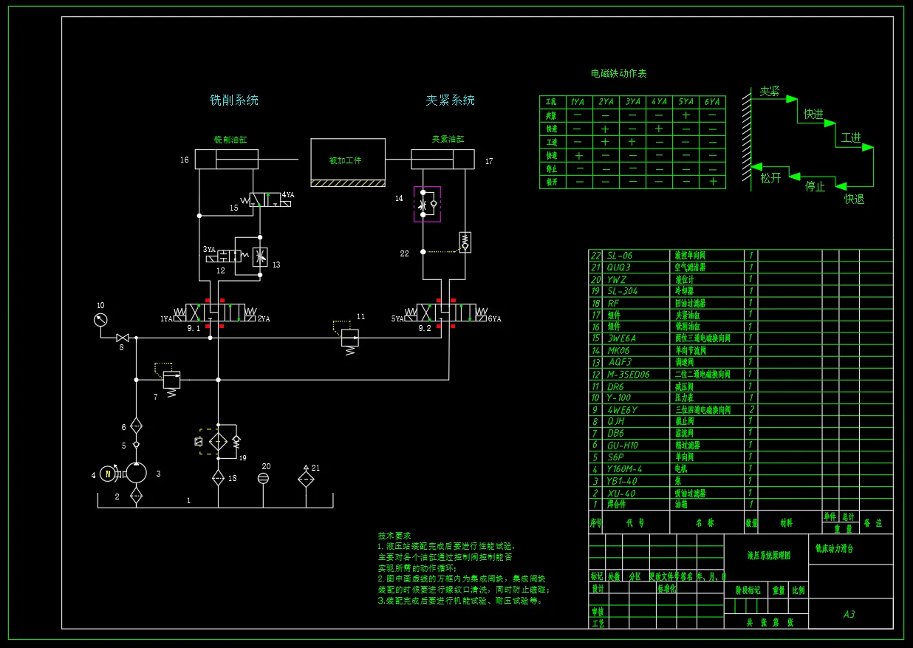
Task: Select the 夹紧 row label in the action table
Action: tap(552, 116)
